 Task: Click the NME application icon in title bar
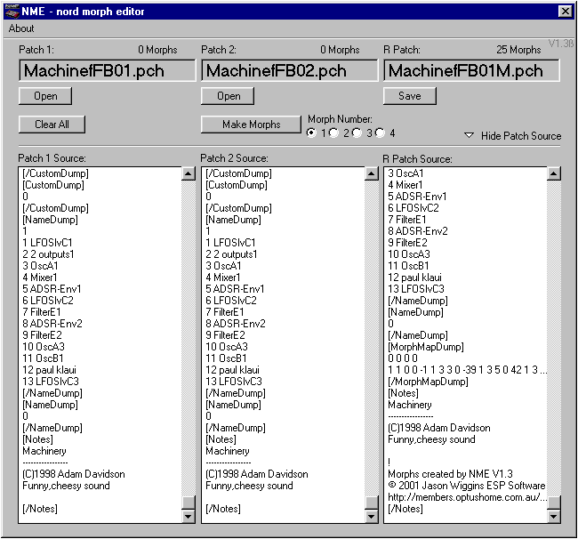click(x=11, y=11)
